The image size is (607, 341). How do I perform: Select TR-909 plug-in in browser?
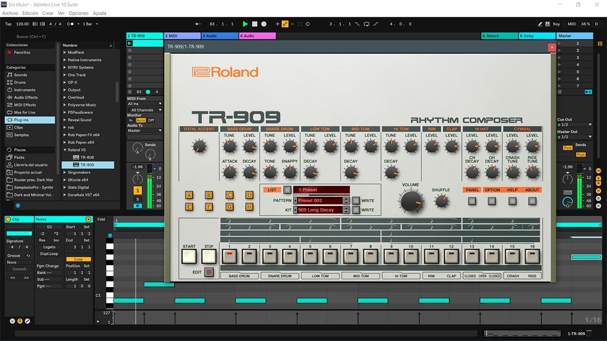[x=87, y=165]
